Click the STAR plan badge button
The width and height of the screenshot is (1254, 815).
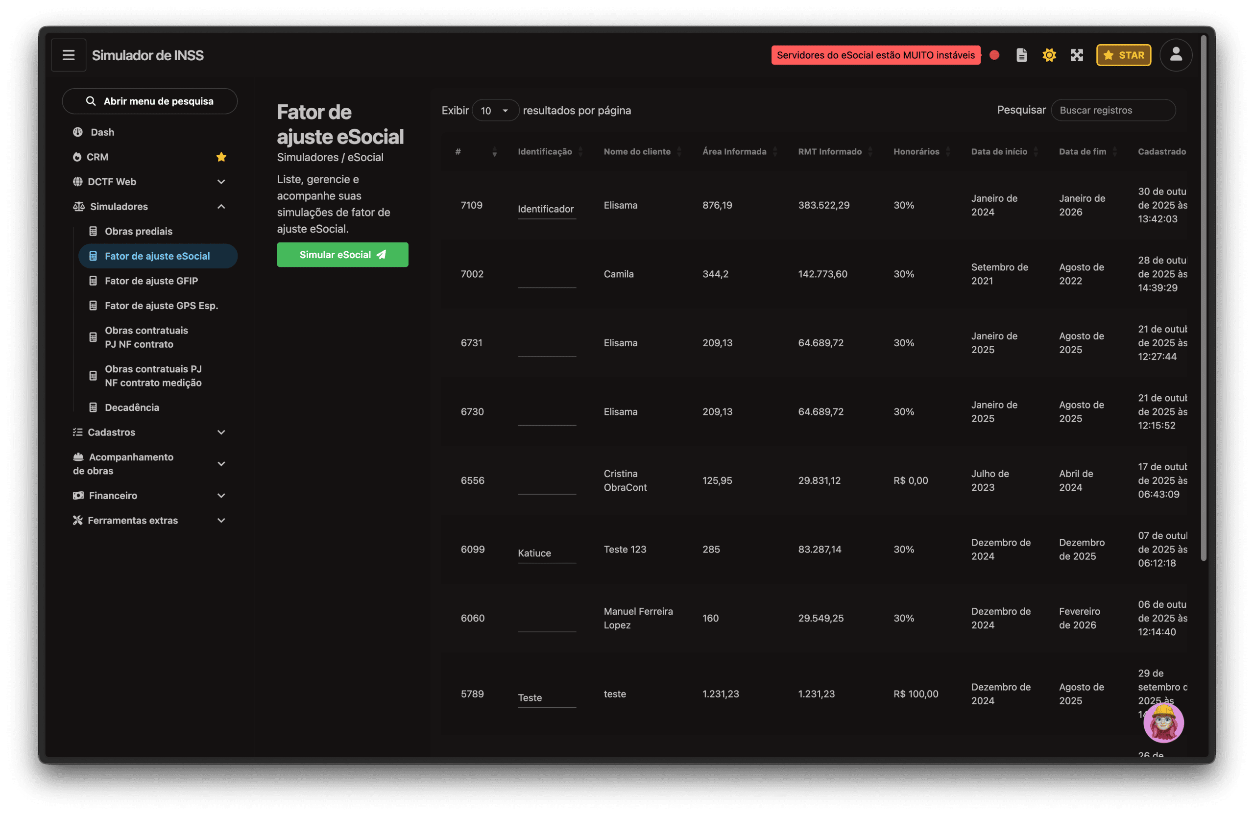(x=1123, y=55)
